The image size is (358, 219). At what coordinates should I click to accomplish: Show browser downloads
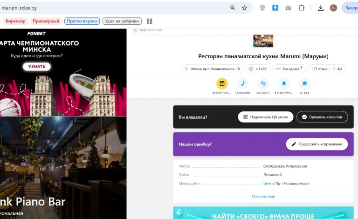[x=321, y=8]
